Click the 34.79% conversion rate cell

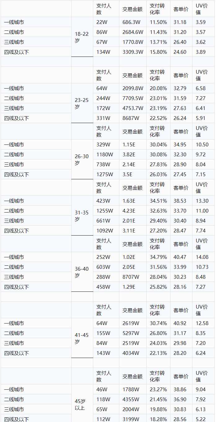click(158, 257)
